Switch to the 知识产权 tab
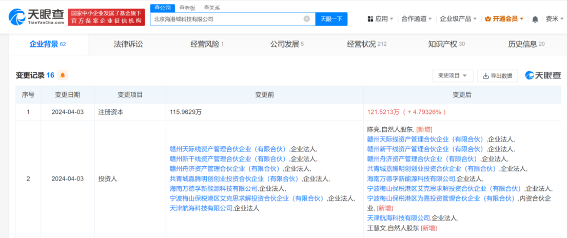567x238 pixels. tap(446, 45)
